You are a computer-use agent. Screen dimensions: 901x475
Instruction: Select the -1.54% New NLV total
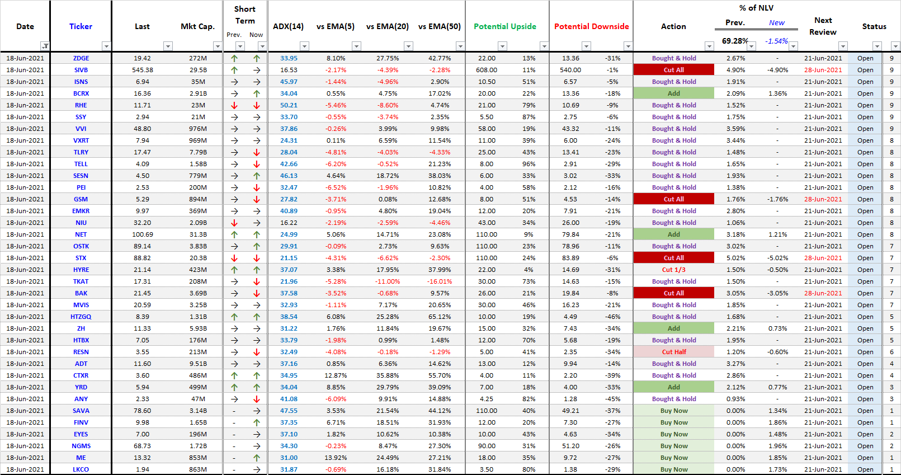[x=777, y=41]
